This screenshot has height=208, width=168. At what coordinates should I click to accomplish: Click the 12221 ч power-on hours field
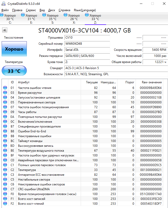[x=155, y=62]
